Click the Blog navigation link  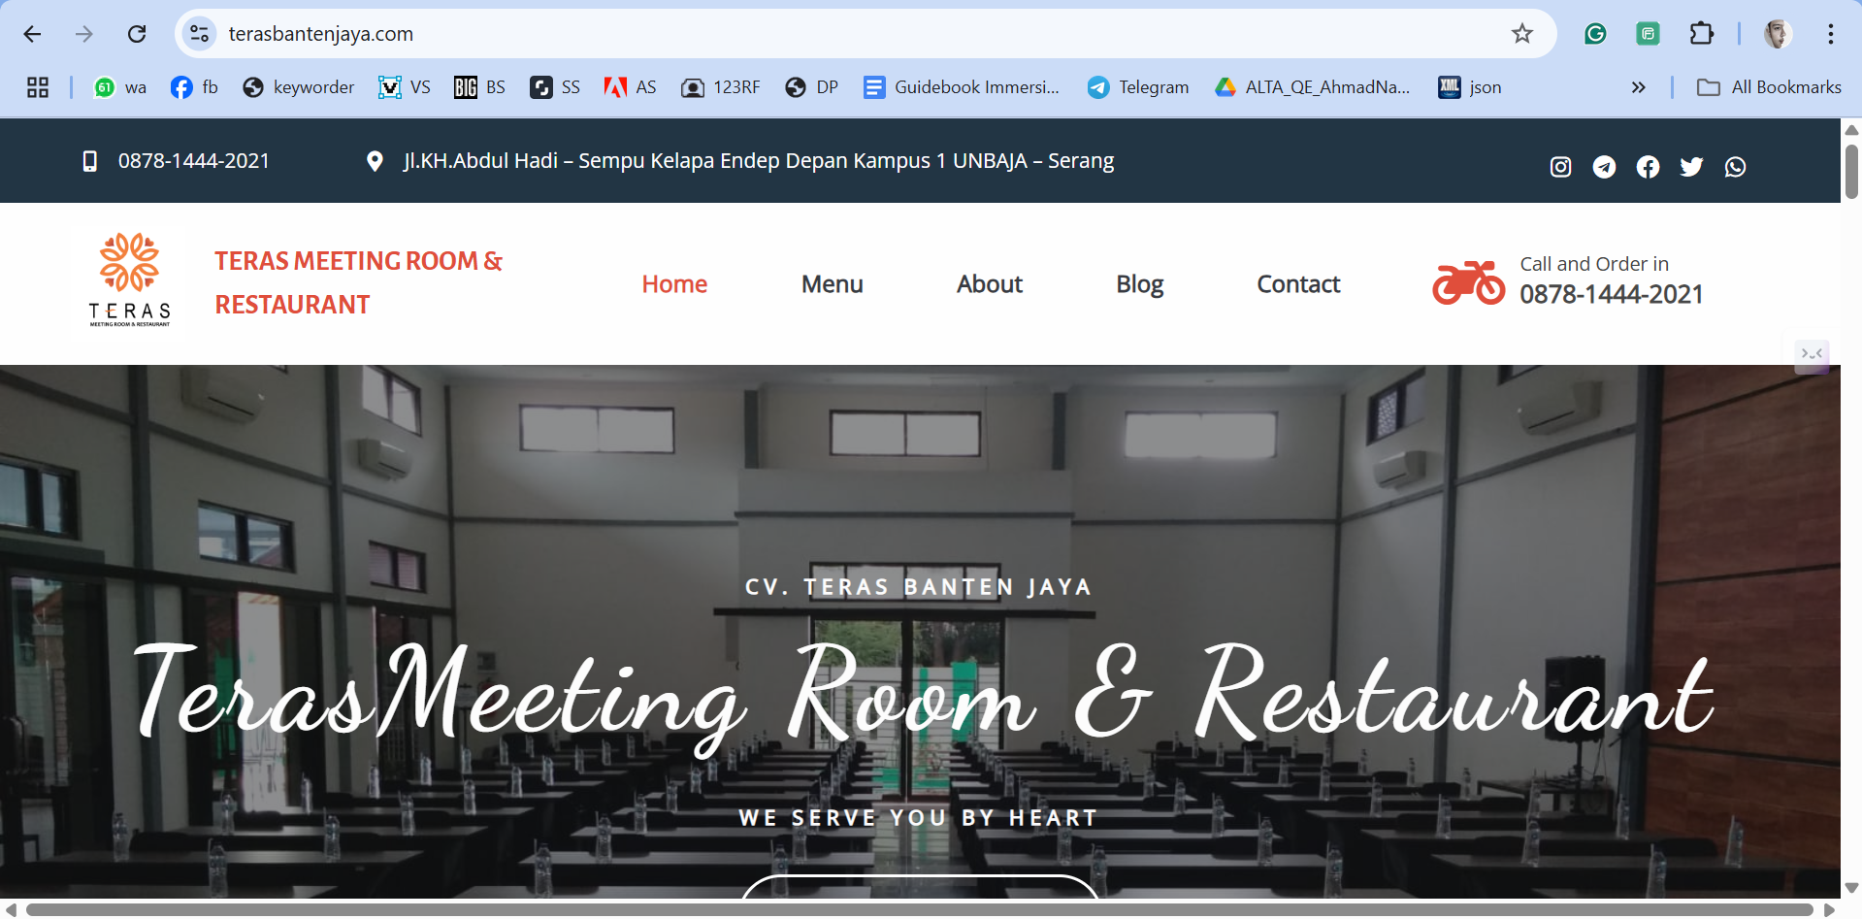tap(1139, 284)
